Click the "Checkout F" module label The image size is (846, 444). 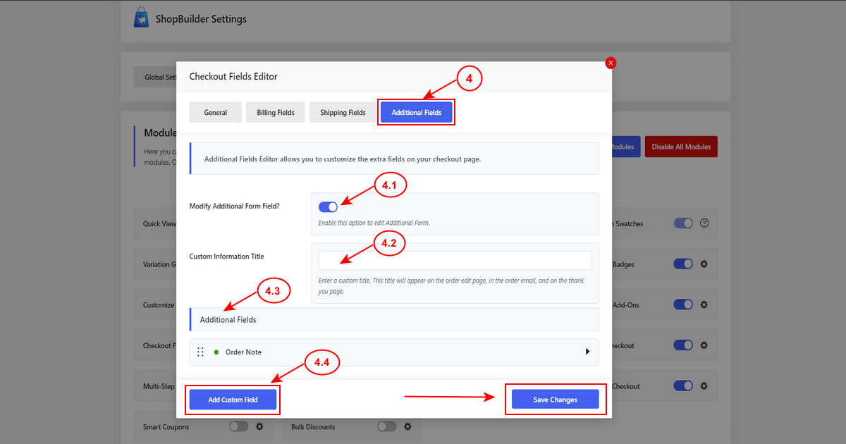click(159, 346)
